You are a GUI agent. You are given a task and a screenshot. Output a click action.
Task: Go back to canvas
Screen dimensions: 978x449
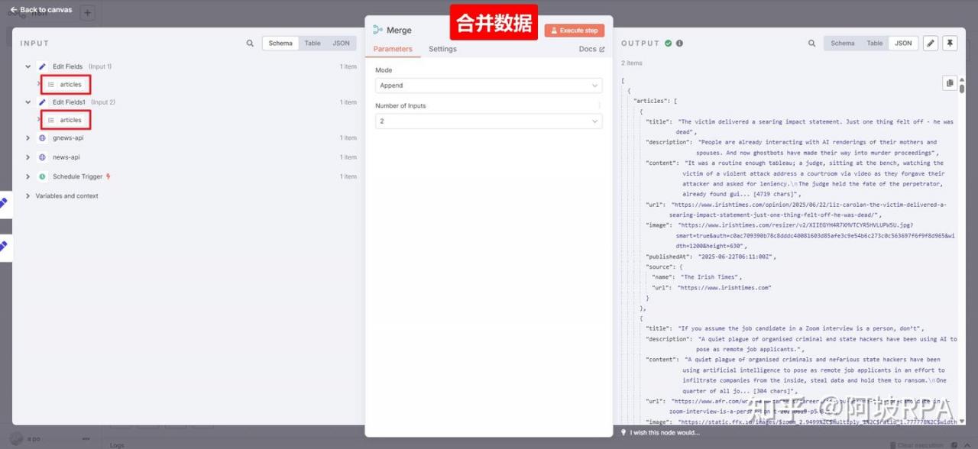pos(40,10)
